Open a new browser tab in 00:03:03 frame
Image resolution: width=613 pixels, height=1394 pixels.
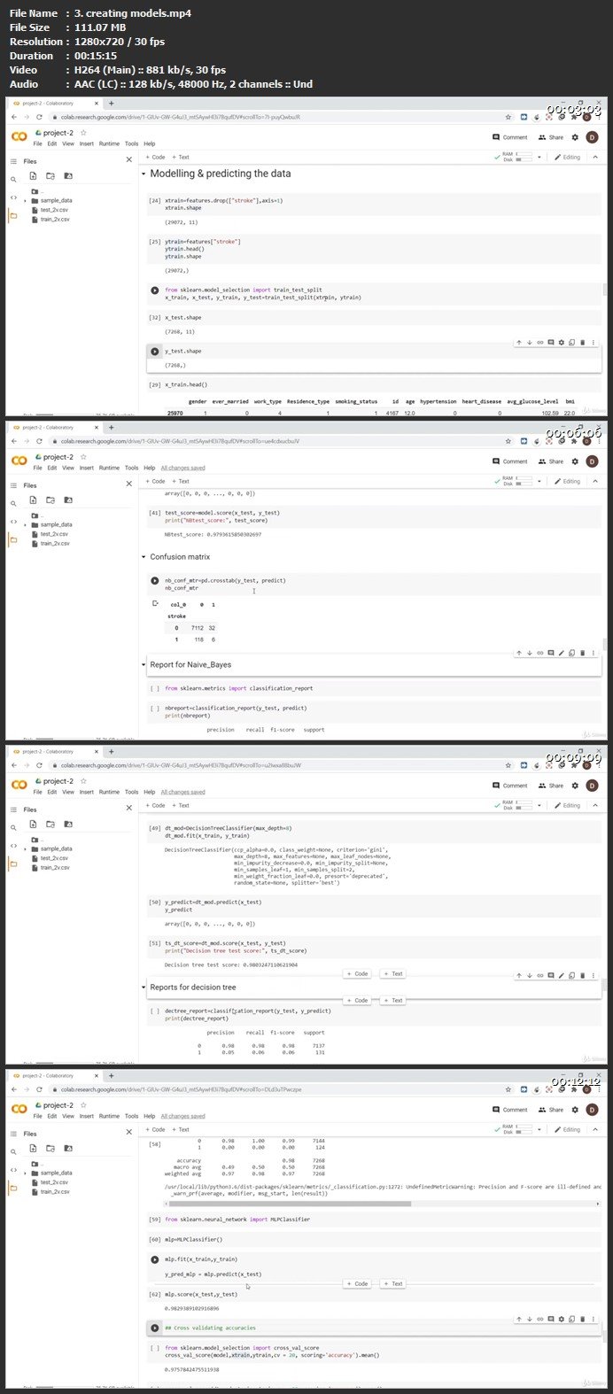pyautogui.click(x=111, y=104)
